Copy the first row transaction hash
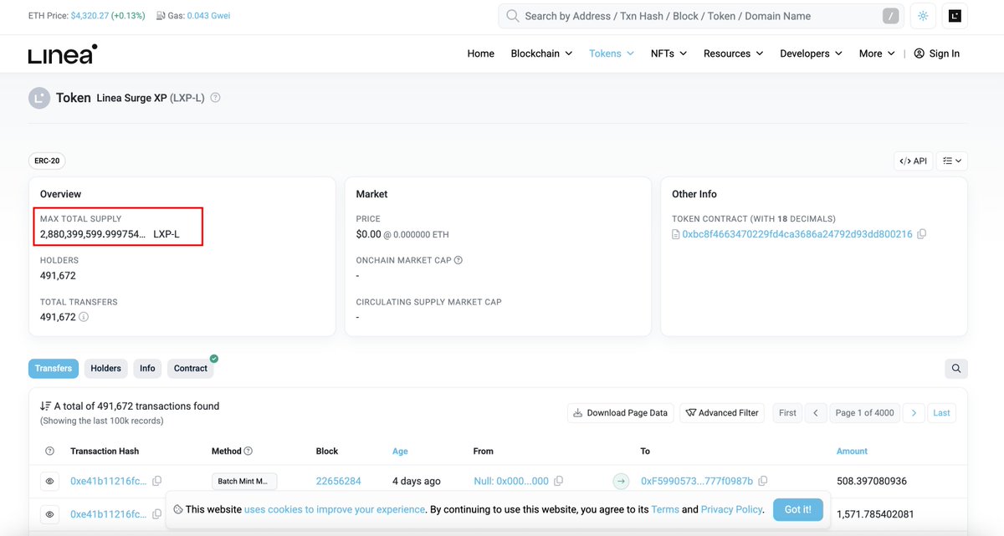This screenshot has height=536, width=1004. click(156, 481)
